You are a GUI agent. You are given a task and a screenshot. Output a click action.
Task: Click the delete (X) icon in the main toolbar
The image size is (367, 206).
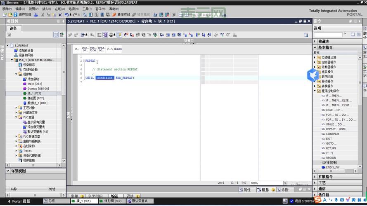[60, 14]
